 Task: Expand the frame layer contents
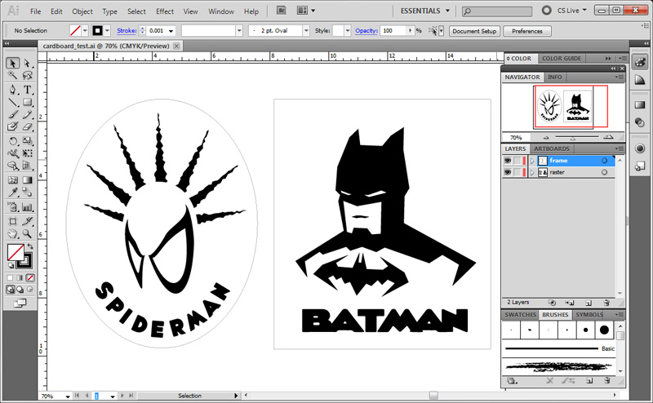coord(532,161)
